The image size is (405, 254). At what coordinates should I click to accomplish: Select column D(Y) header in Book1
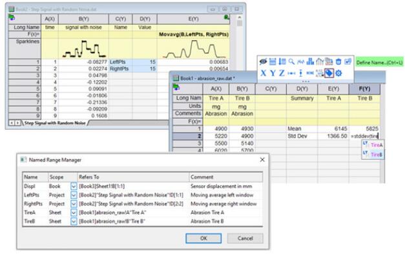click(x=302, y=89)
